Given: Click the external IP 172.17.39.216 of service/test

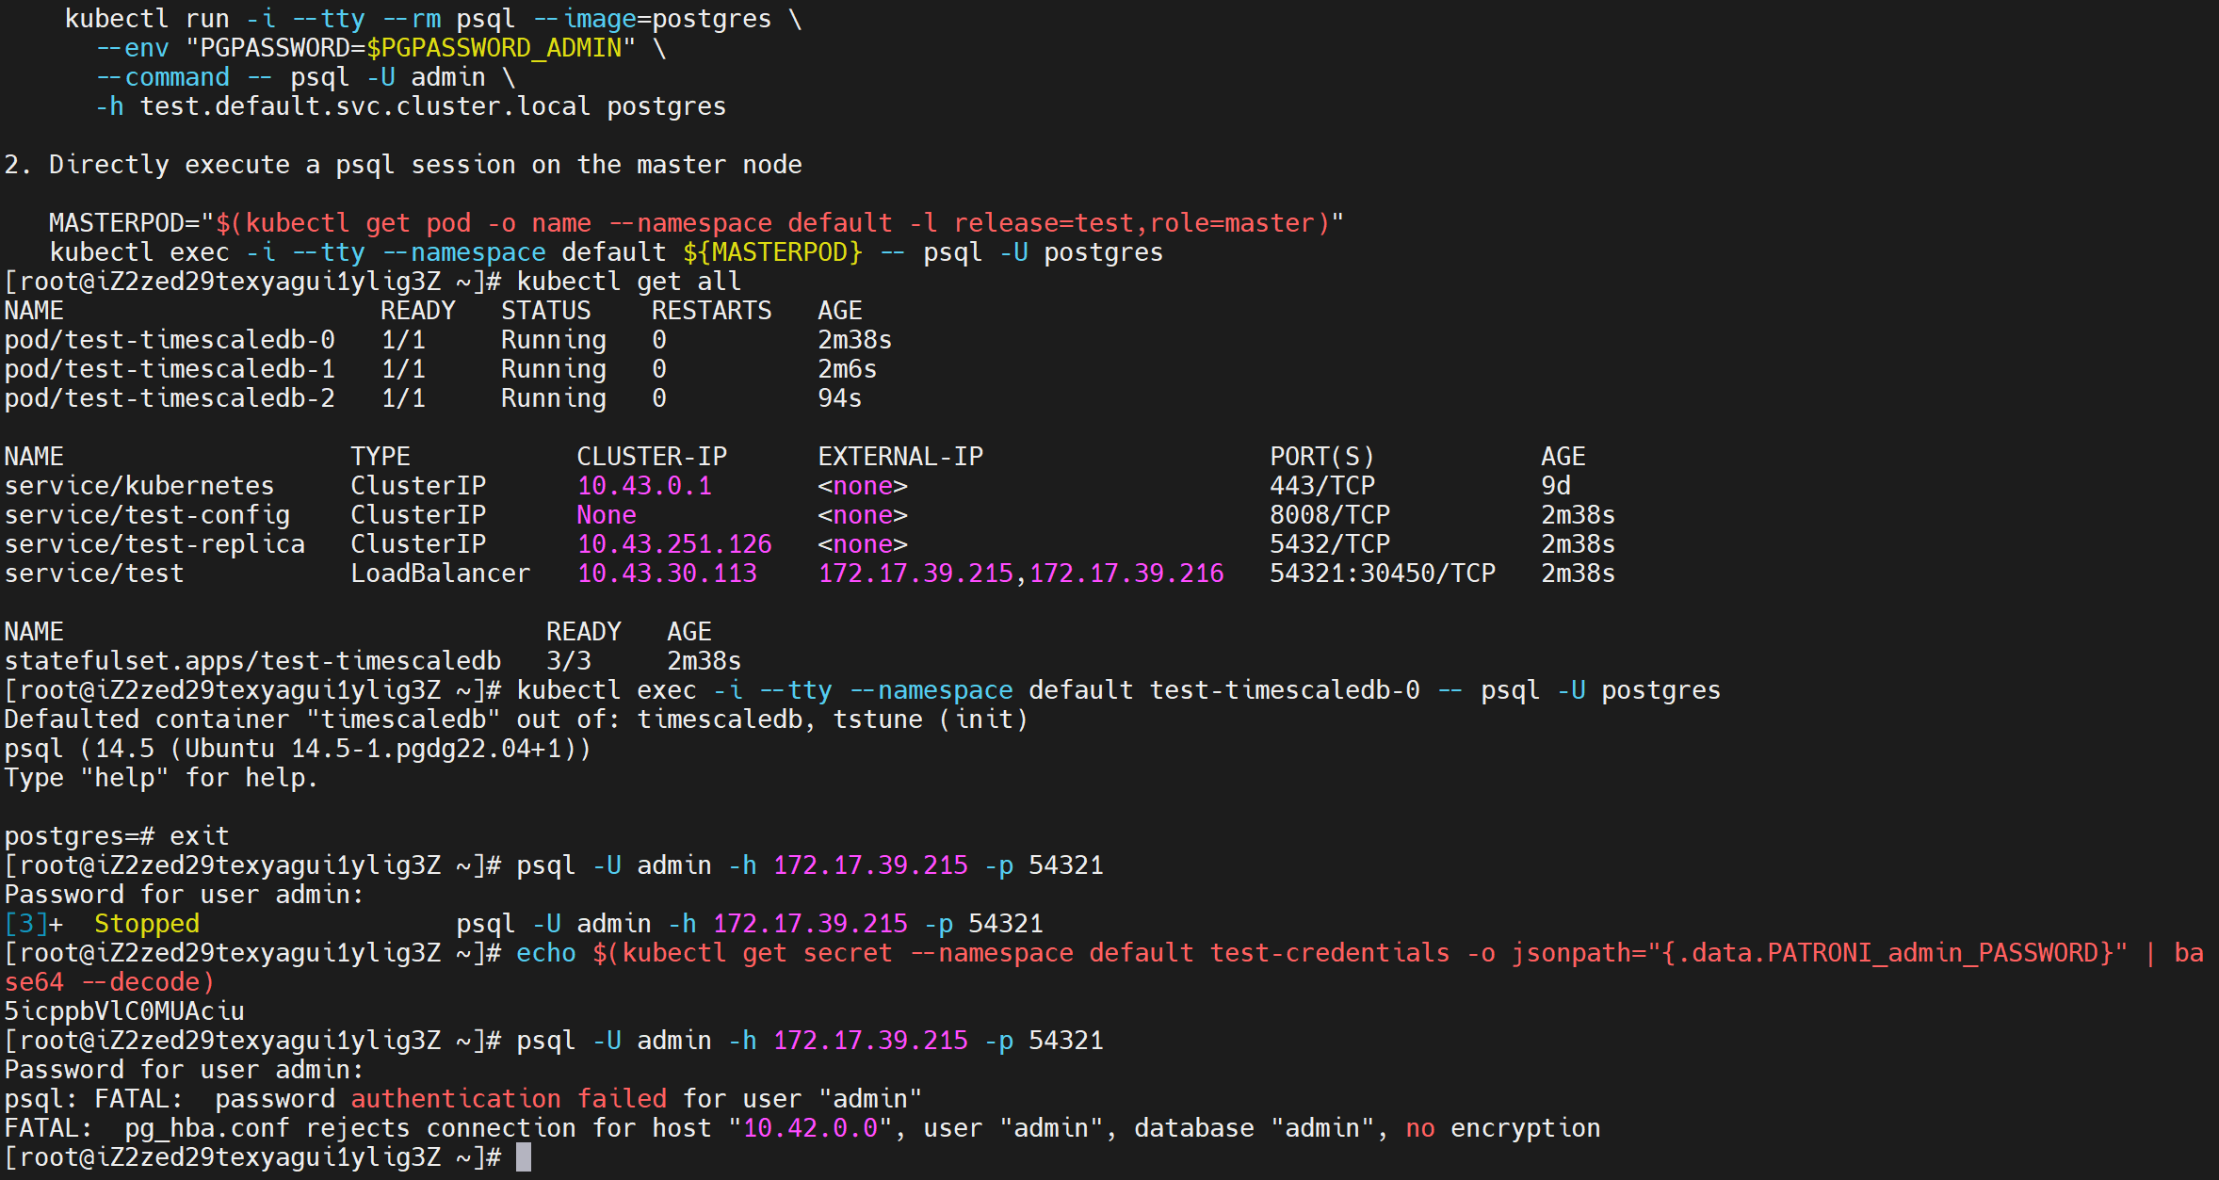Looking at the screenshot, I should click(x=1126, y=574).
